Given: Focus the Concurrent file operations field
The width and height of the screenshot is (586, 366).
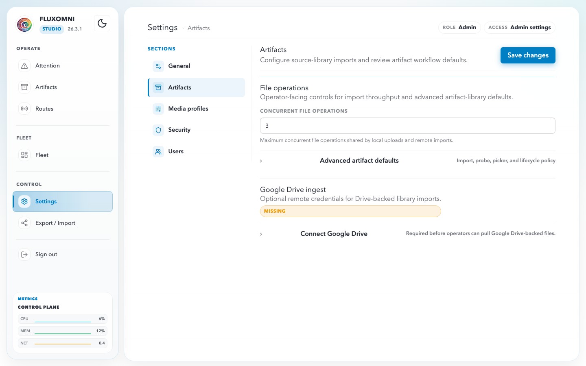Looking at the screenshot, I should pos(408,126).
